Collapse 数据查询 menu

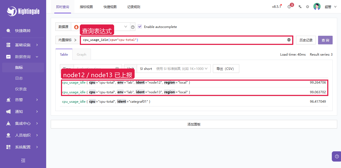(x=23, y=57)
